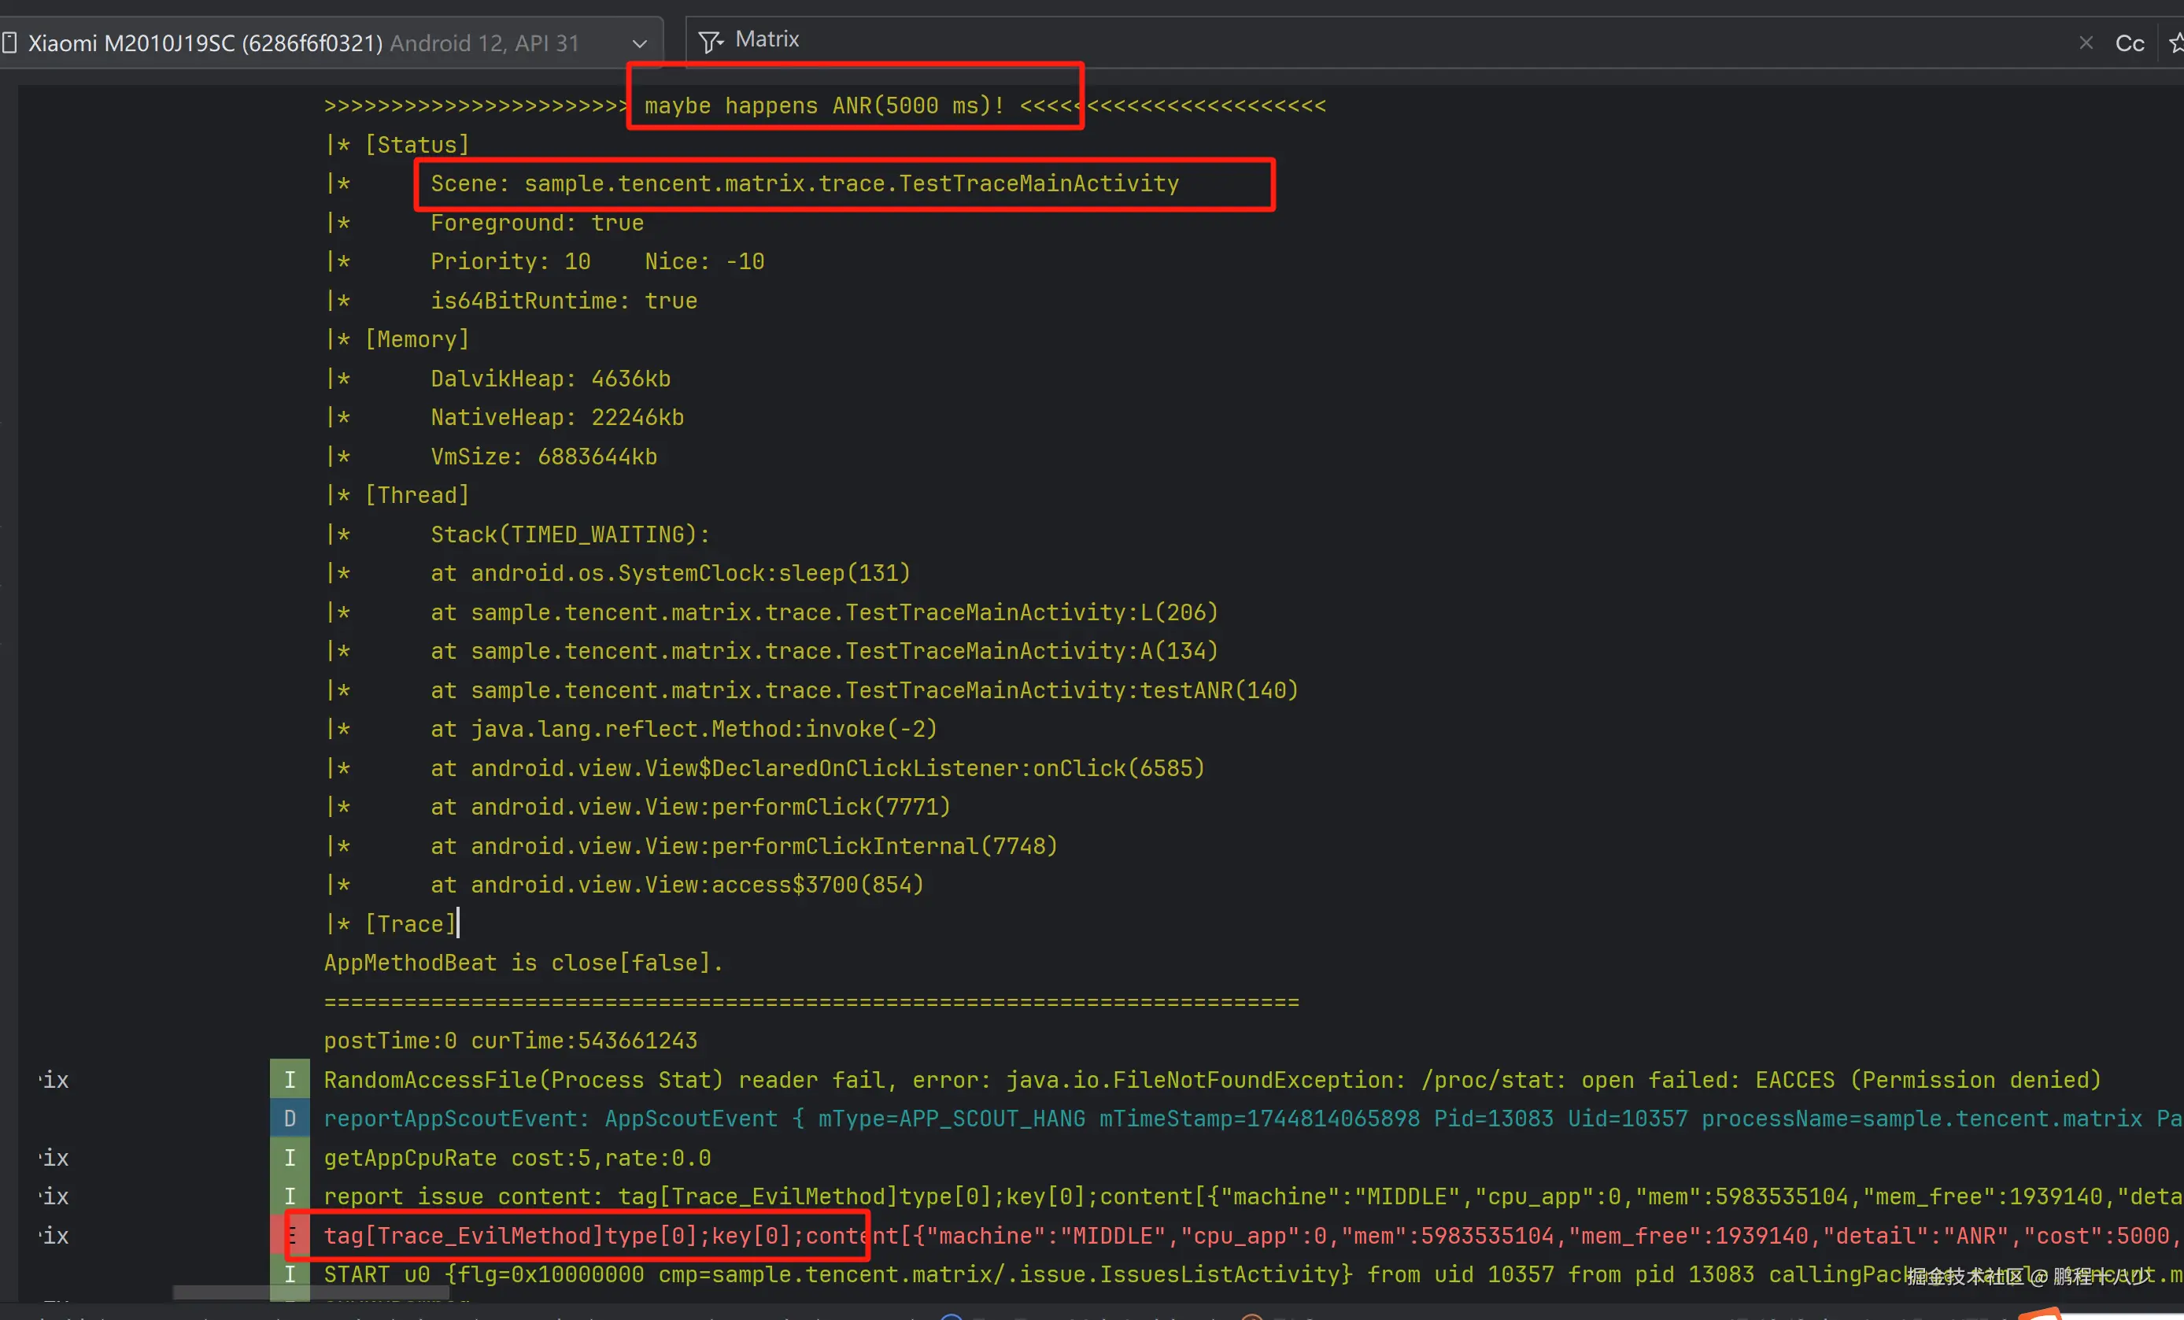
Task: Clear the Matrix filter text
Action: [x=2086, y=43]
